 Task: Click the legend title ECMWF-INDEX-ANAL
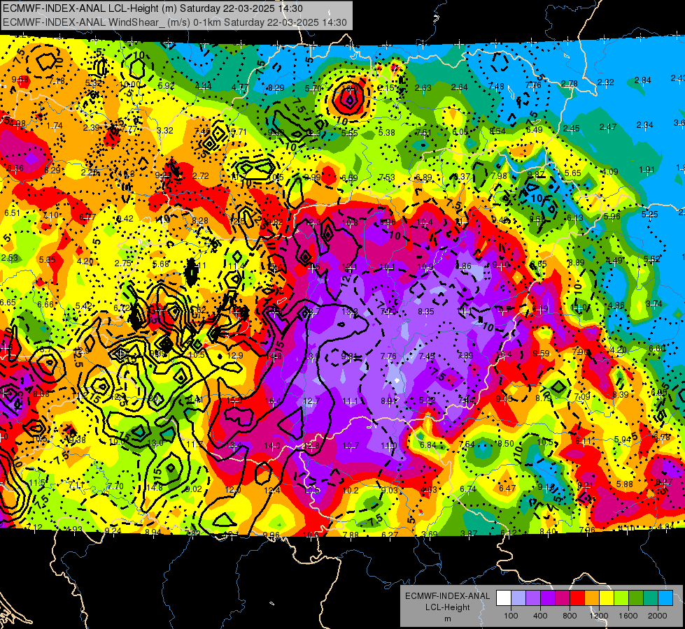447,596
